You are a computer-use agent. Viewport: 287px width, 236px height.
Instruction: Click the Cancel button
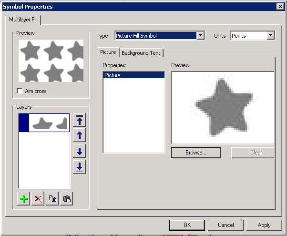pyautogui.click(x=225, y=225)
